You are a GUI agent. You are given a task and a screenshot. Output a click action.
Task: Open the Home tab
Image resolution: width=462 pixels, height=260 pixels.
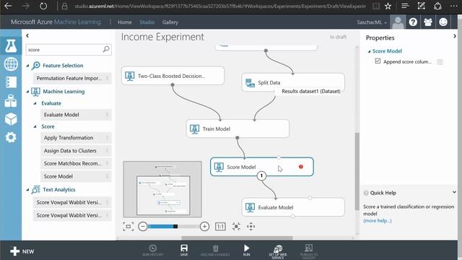point(125,22)
